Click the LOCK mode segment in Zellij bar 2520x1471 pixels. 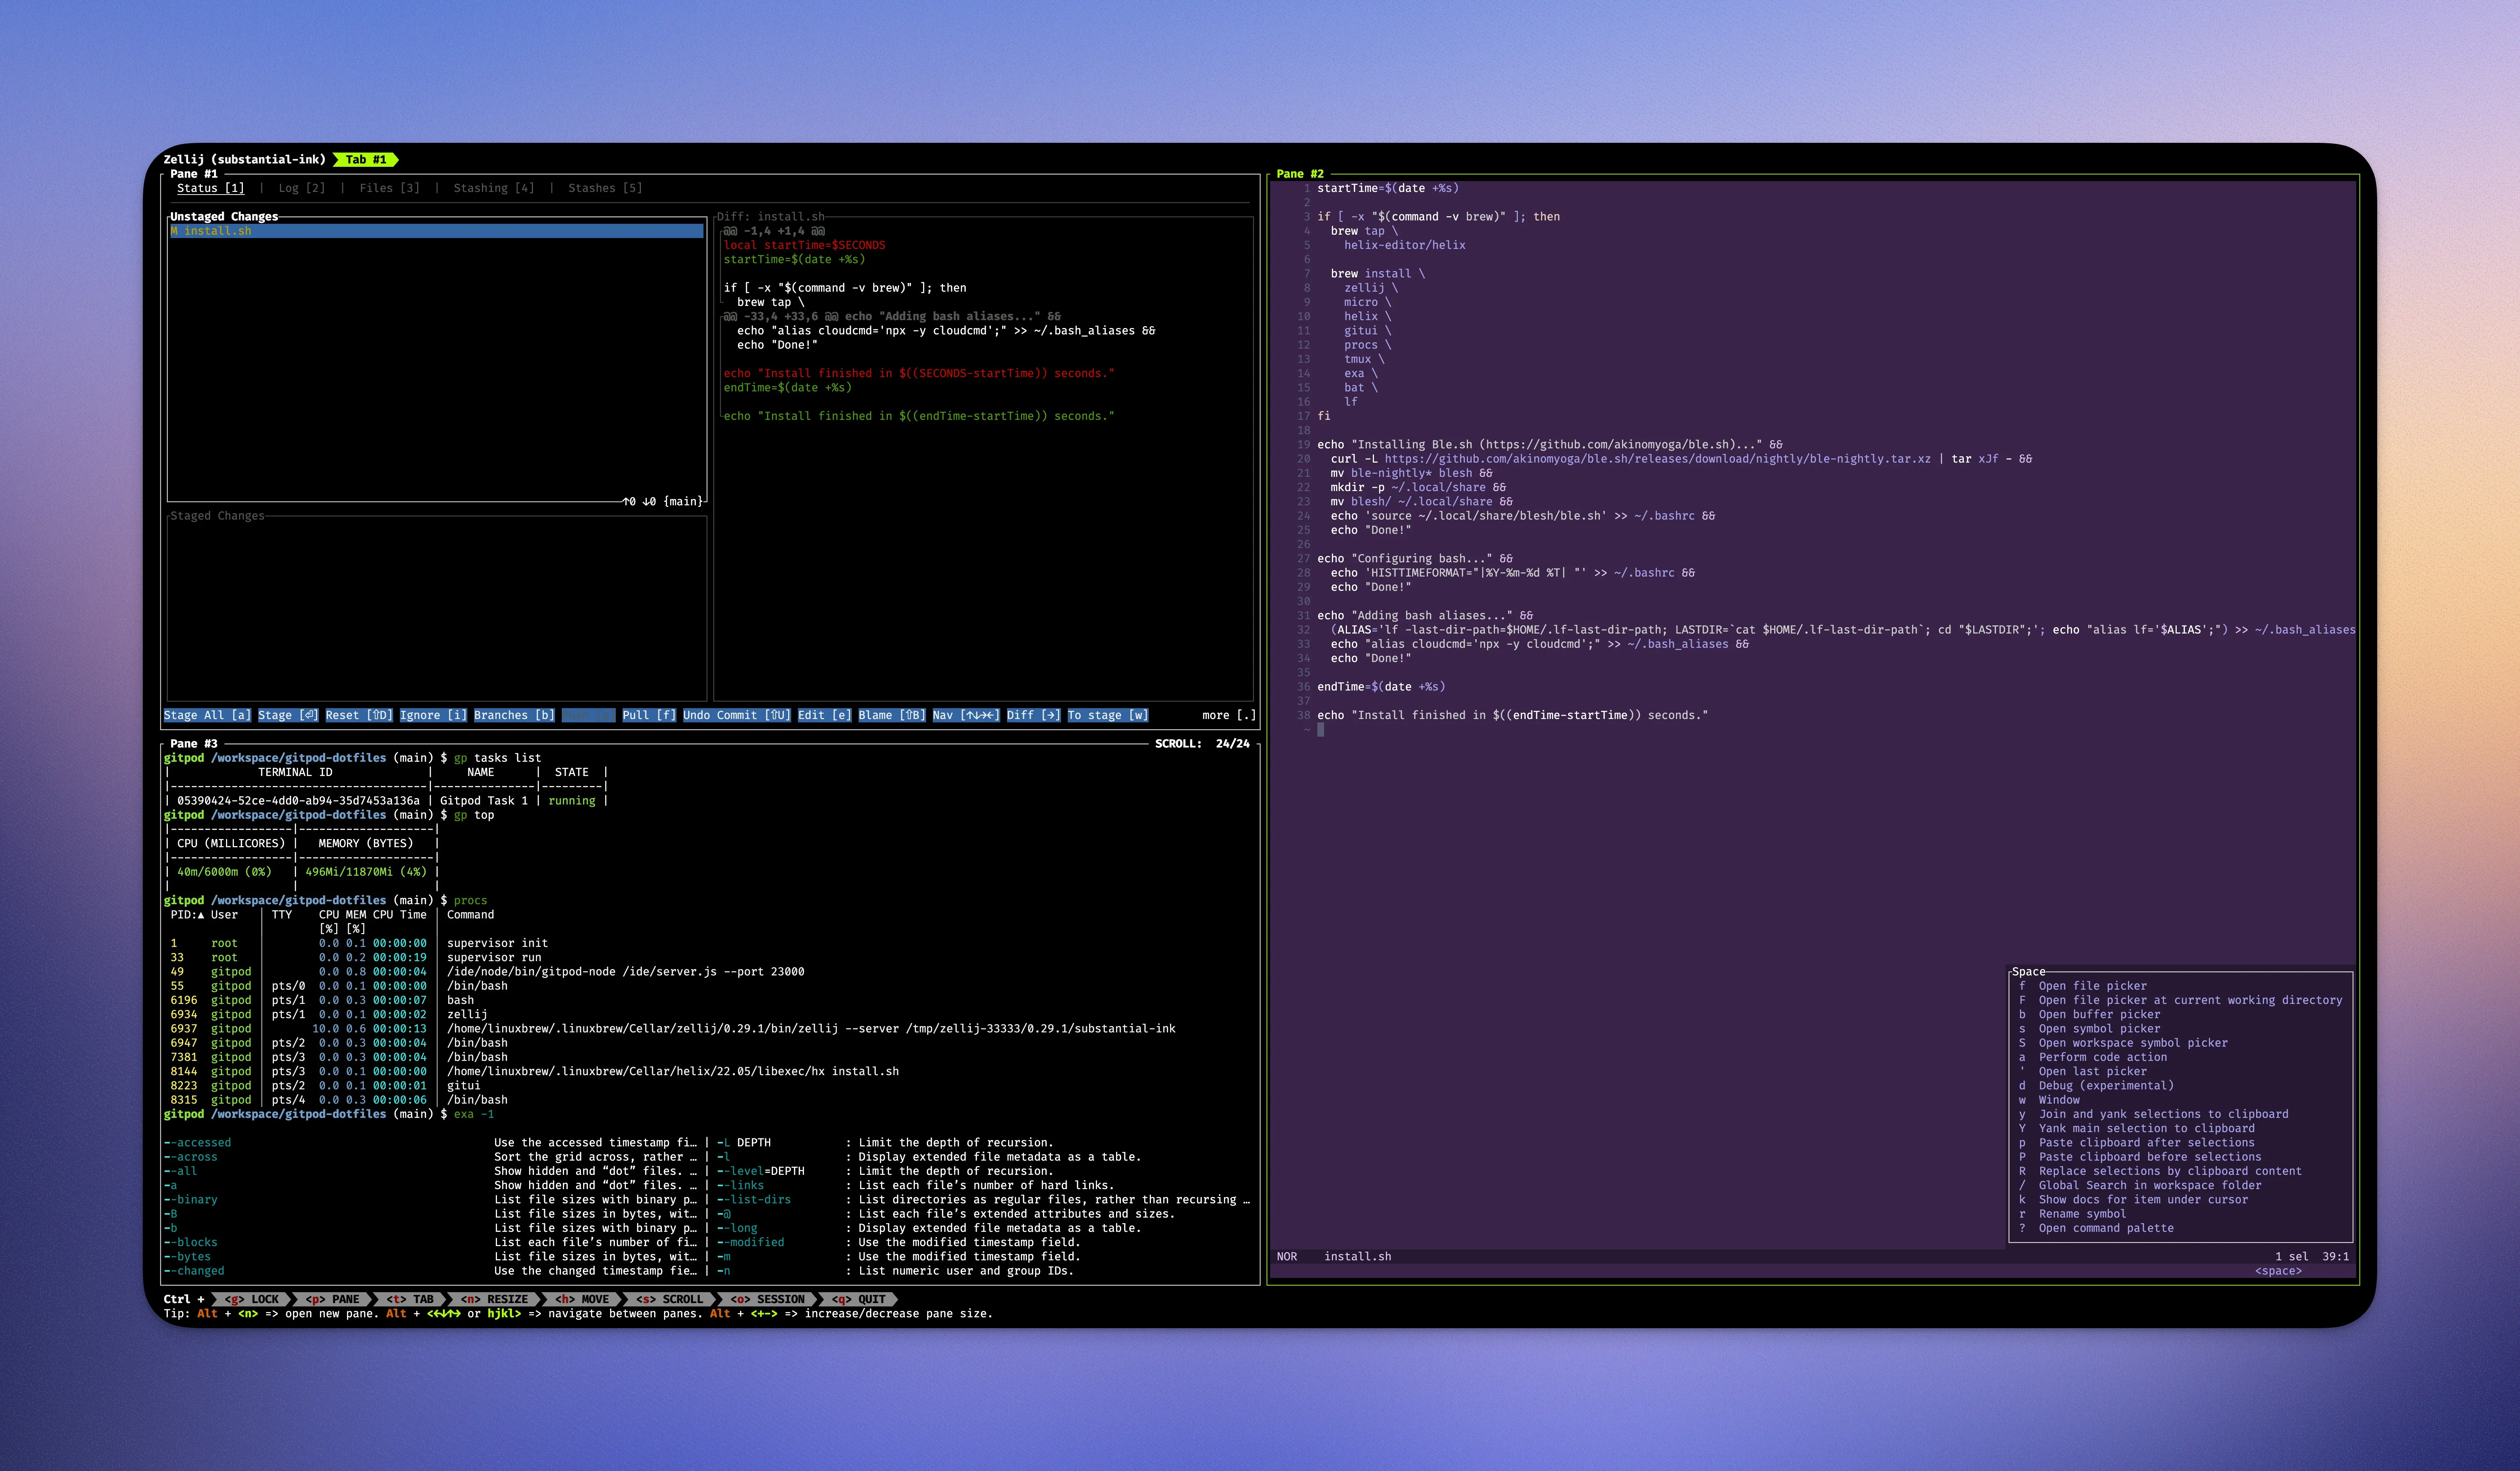(x=251, y=1299)
